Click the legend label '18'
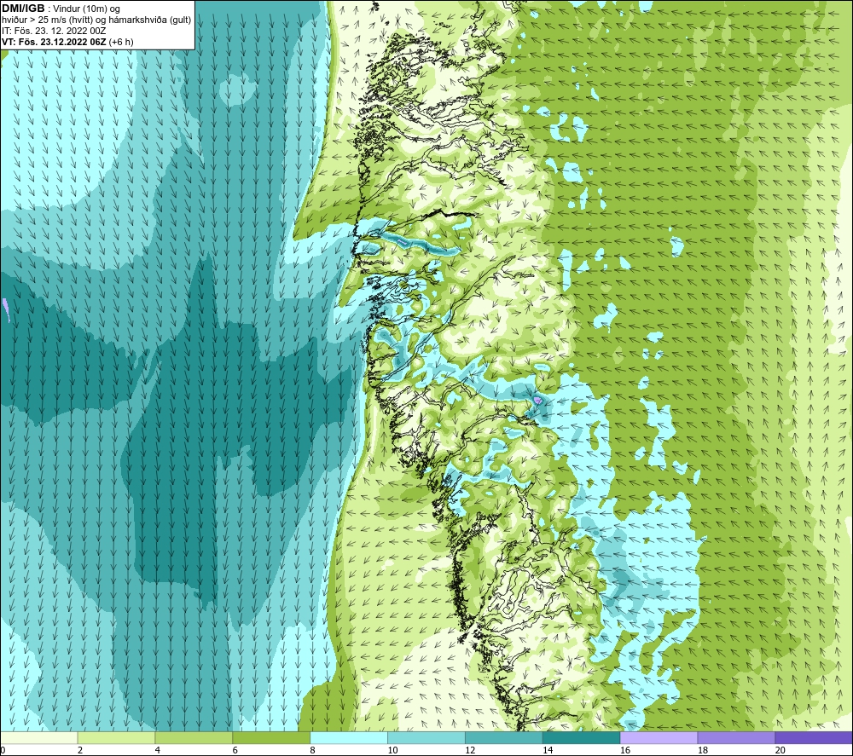The width and height of the screenshot is (853, 756). tap(703, 751)
